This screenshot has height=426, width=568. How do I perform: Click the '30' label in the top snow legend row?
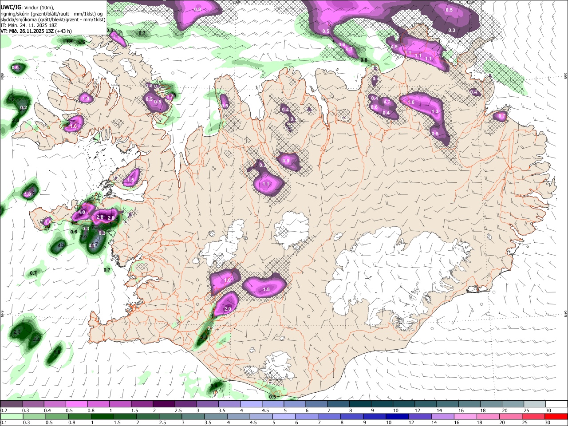(x=548, y=410)
